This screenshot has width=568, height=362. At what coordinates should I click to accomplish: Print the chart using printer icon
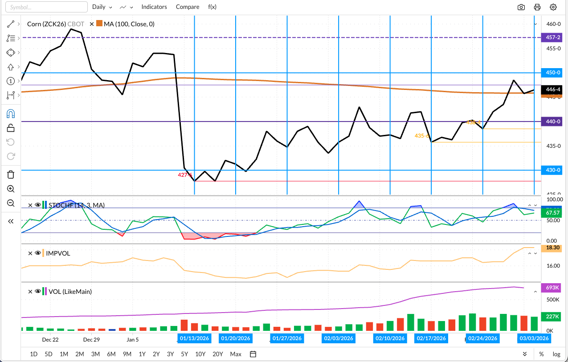(537, 7)
